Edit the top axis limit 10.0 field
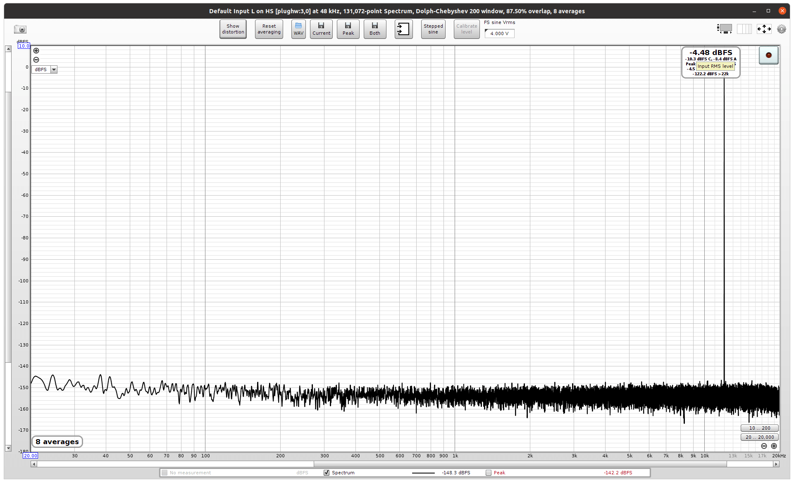794x483 pixels. click(x=24, y=46)
